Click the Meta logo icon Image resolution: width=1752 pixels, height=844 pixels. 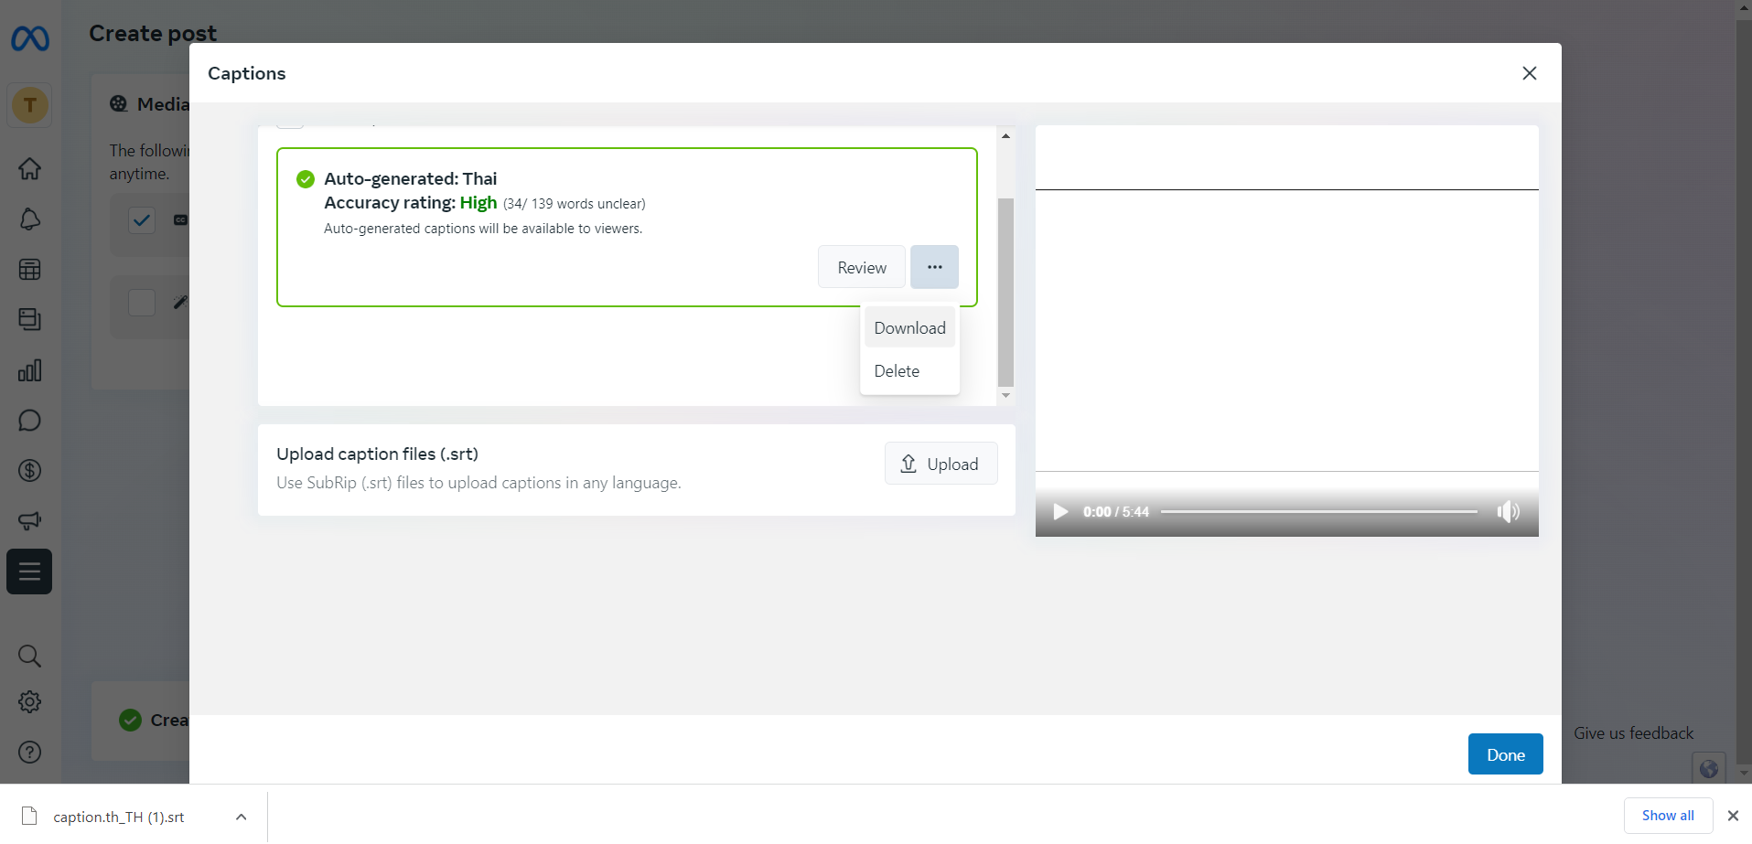pos(30,38)
